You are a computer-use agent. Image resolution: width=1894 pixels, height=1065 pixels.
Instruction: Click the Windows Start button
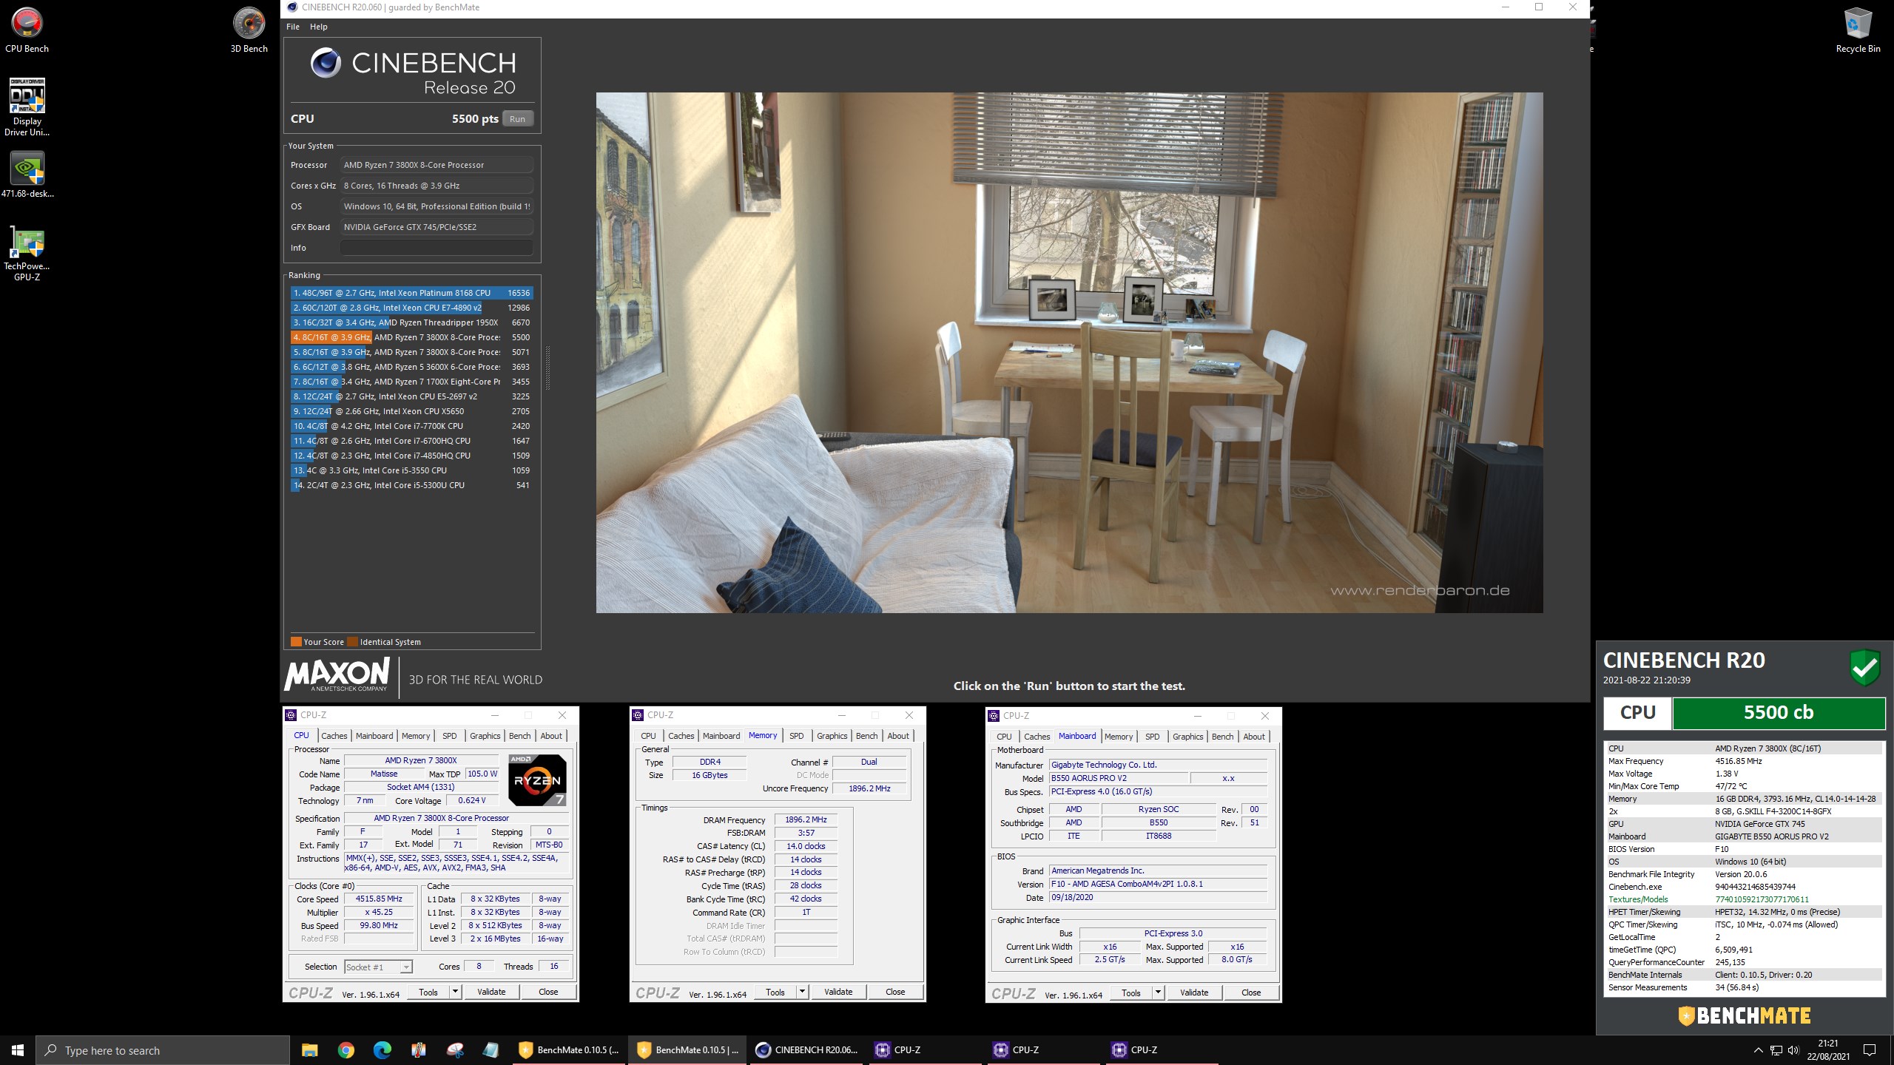[18, 1050]
